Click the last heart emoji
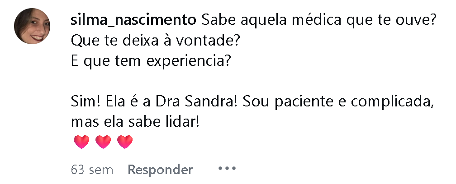 125,142
